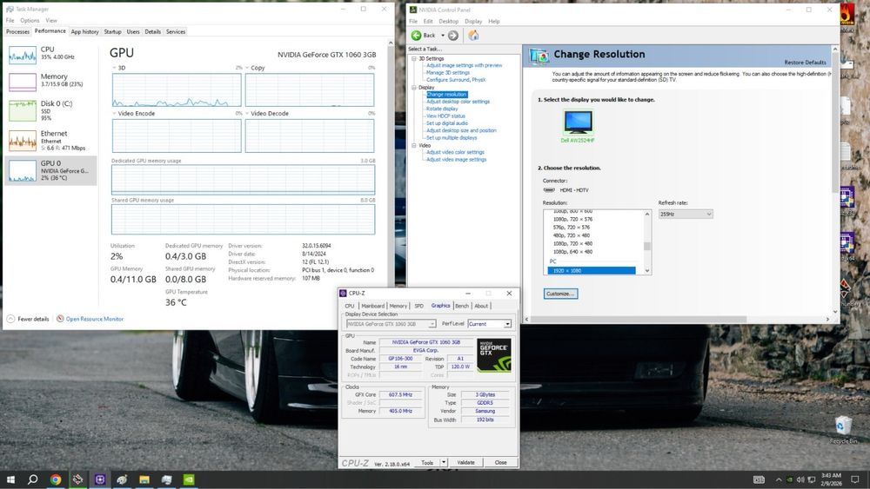Image resolution: width=870 pixels, height=489 pixels.
Task: Open Set up multiple displays
Action: point(451,138)
